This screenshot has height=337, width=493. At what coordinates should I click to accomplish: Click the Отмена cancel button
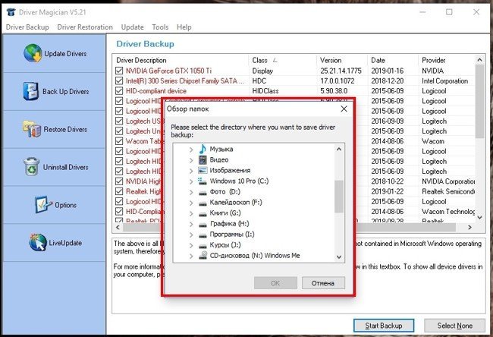pyautogui.click(x=323, y=283)
